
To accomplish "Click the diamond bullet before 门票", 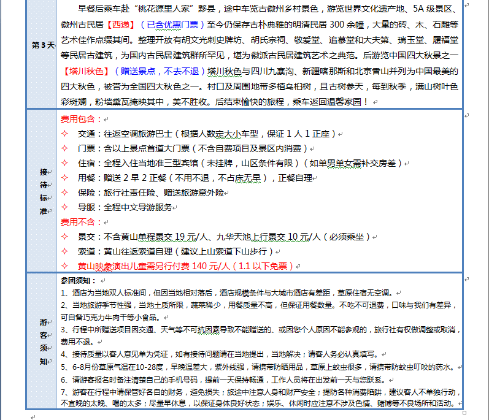I will (x=65, y=148).
